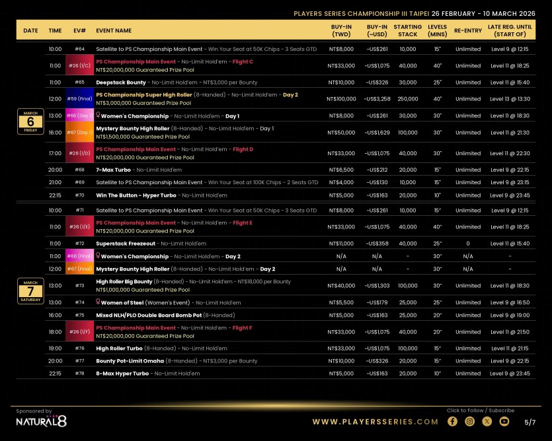
Task: Click the pink #66 (Final) event badge
Action: pos(79,256)
